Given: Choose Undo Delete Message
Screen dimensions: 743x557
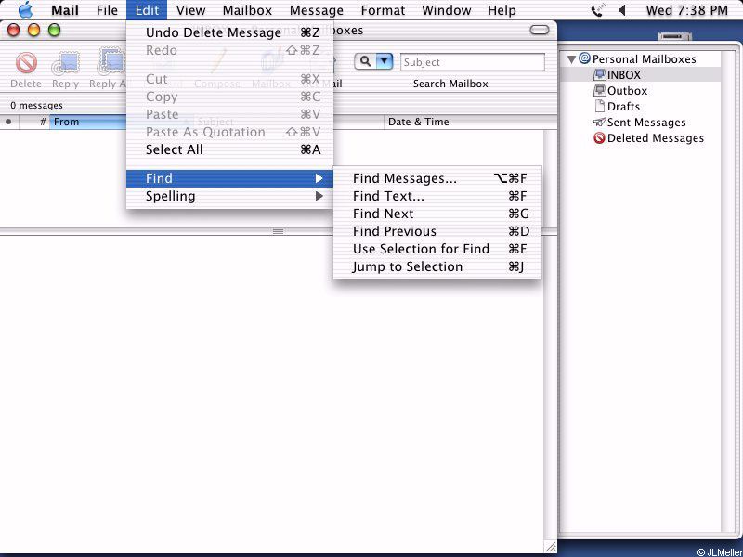Looking at the screenshot, I should tap(229, 32).
